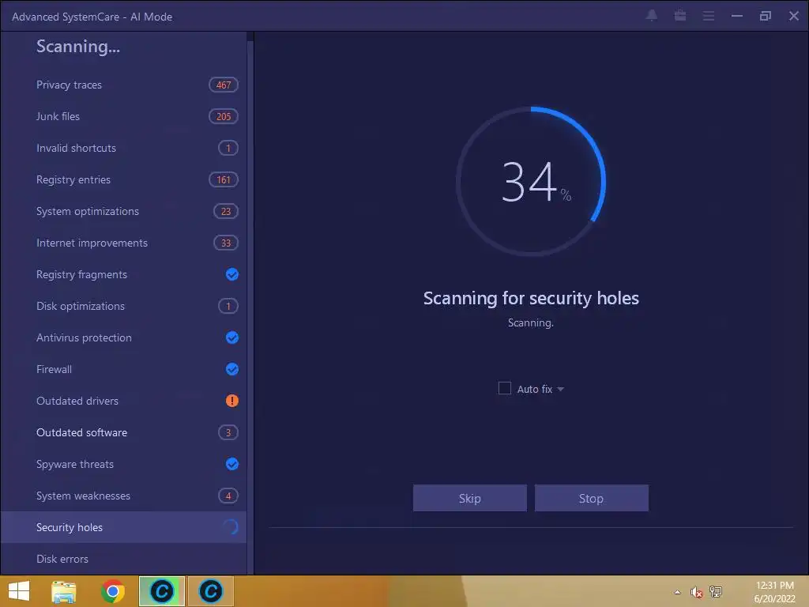Click Disk optimizations label
The image size is (809, 607).
[x=80, y=306]
